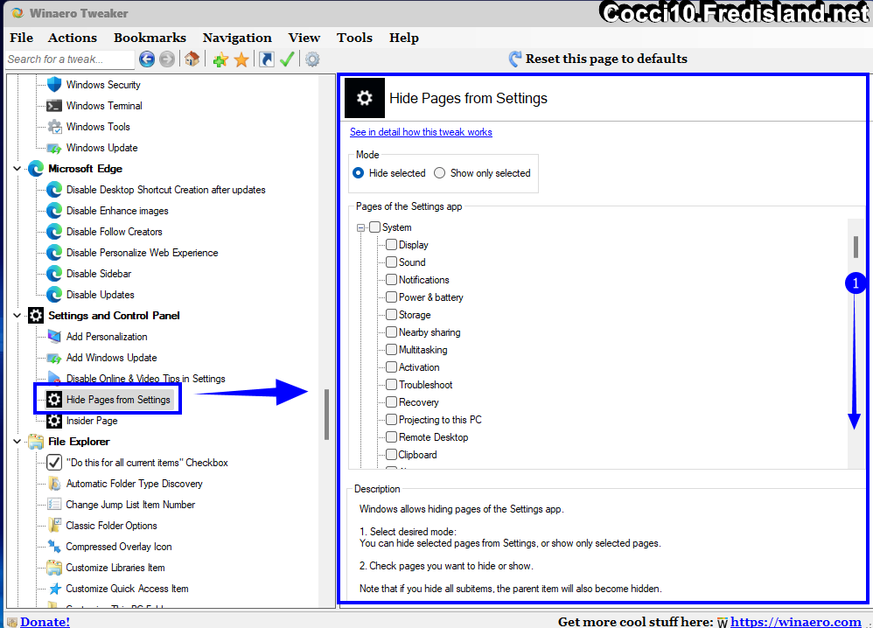Open the View menu
Image resolution: width=873 pixels, height=628 pixels.
point(304,38)
